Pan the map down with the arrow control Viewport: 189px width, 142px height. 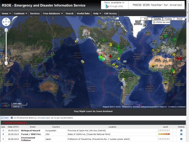click(x=6, y=25)
